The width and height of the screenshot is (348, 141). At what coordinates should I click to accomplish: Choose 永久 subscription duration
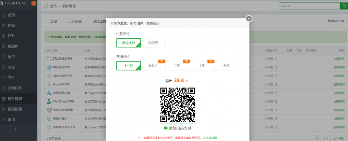227,66
